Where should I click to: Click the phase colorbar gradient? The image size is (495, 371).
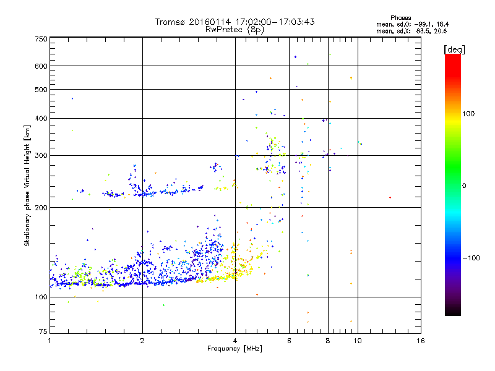coord(453,185)
